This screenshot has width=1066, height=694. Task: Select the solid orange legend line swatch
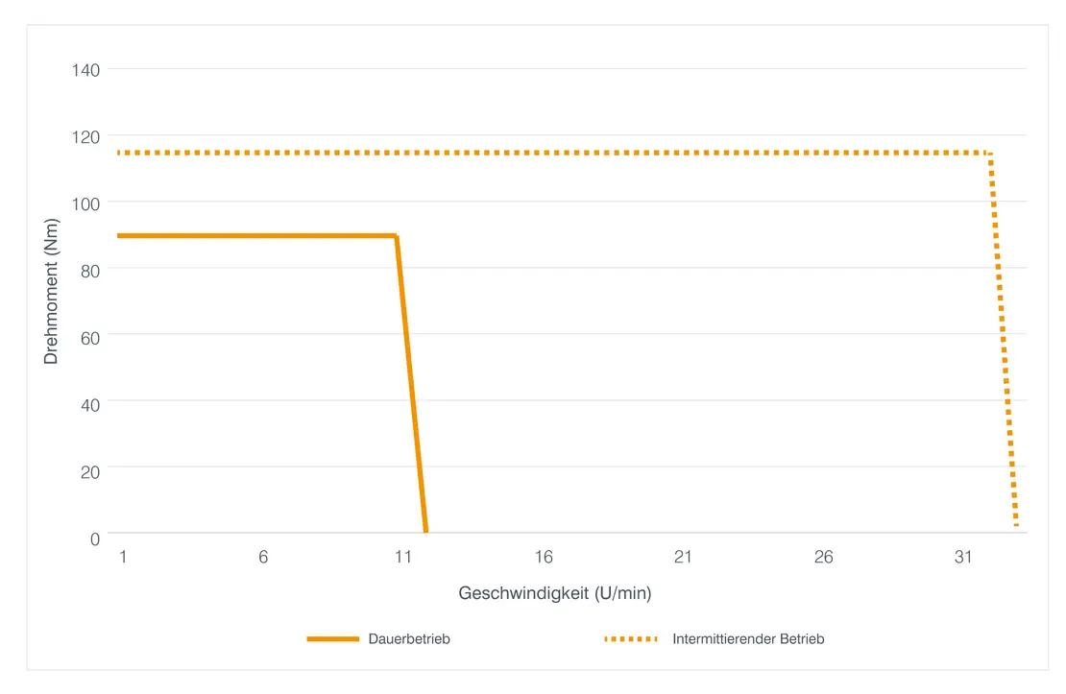pyautogui.click(x=332, y=639)
